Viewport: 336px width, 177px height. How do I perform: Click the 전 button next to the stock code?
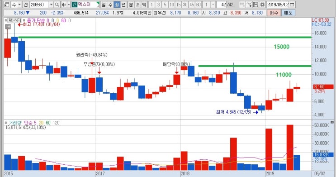[25, 5]
